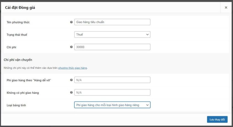Click help icon beside Tên phương thức
The image size is (233, 127).
[x=72, y=22]
